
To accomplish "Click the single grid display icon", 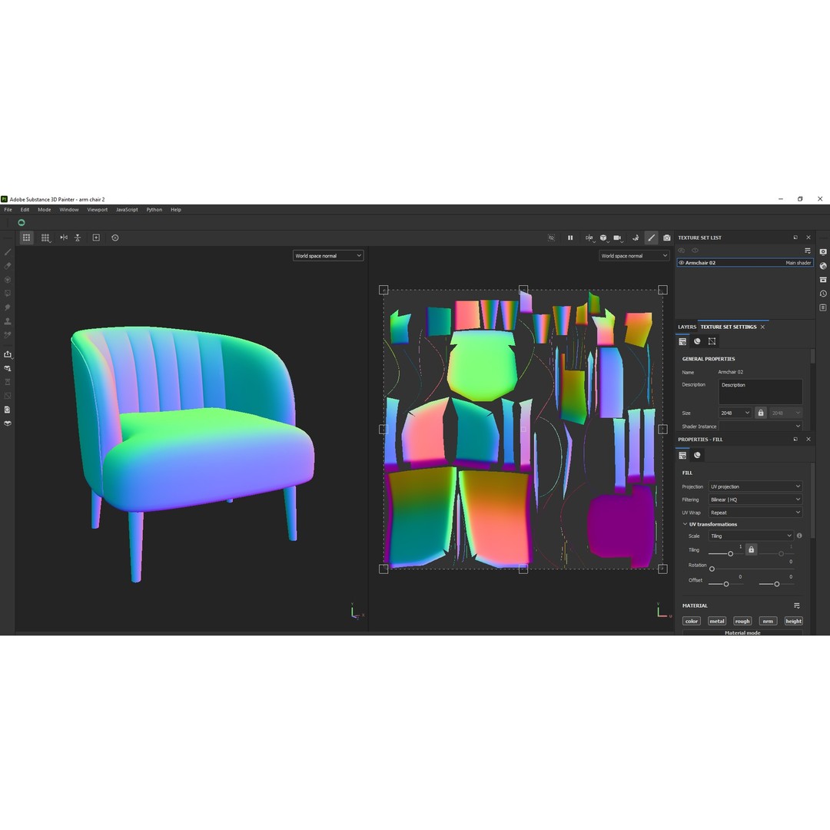I will coord(26,237).
